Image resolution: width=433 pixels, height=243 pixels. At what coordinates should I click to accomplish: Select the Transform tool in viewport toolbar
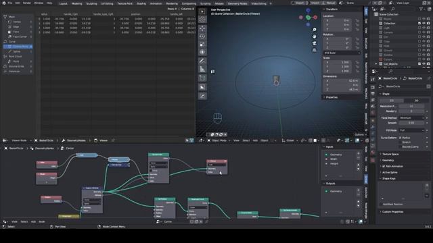tap(202, 52)
